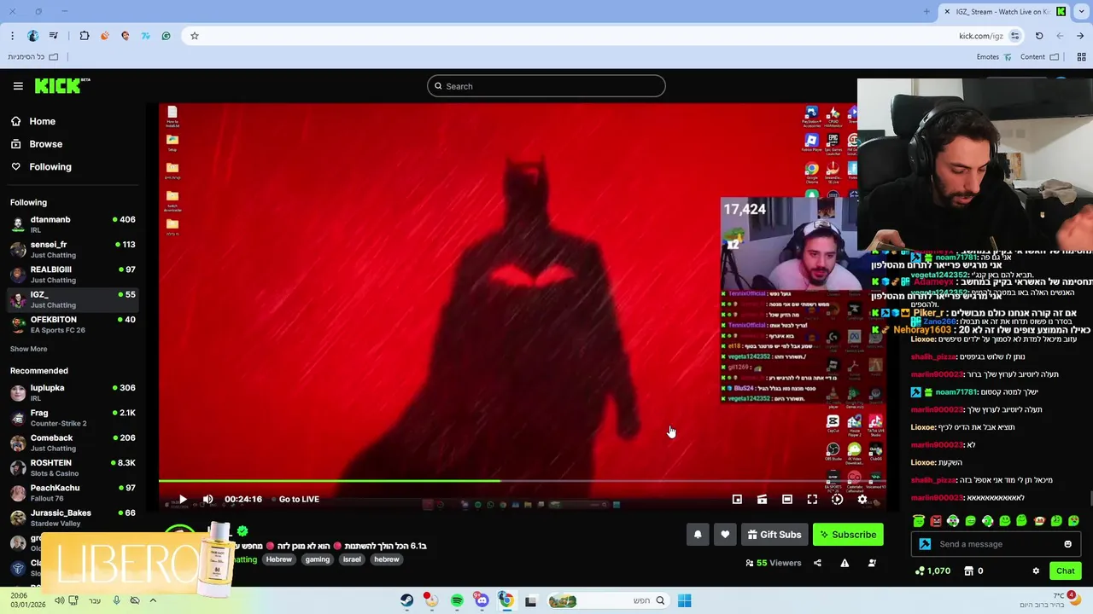The image size is (1093, 614).
Task: Open user options icon next to report
Action: 872,563
